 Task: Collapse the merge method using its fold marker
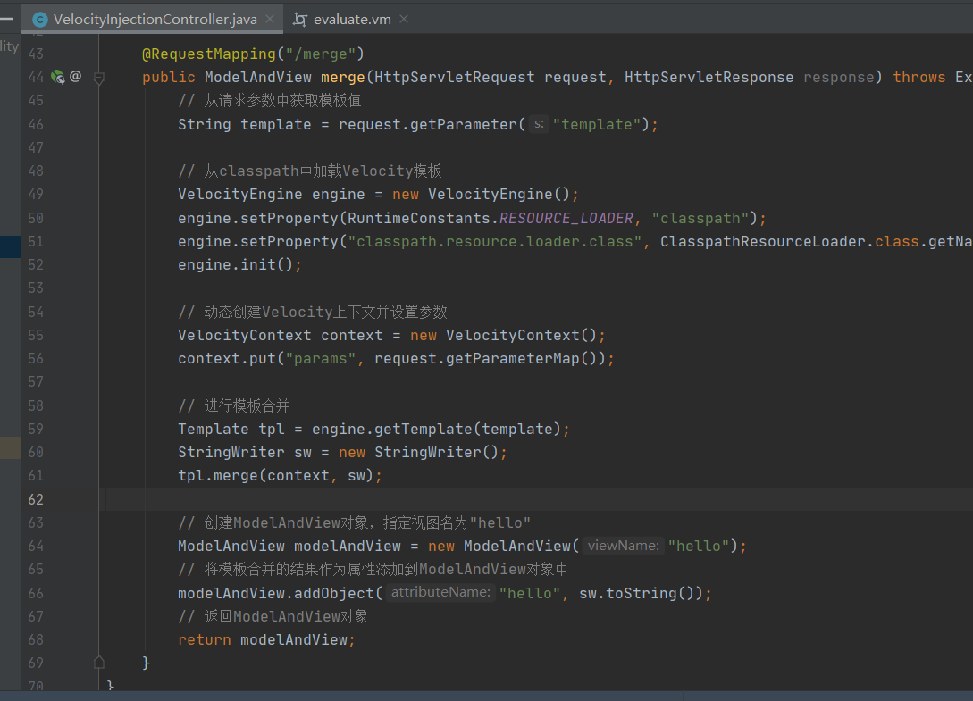point(99,78)
